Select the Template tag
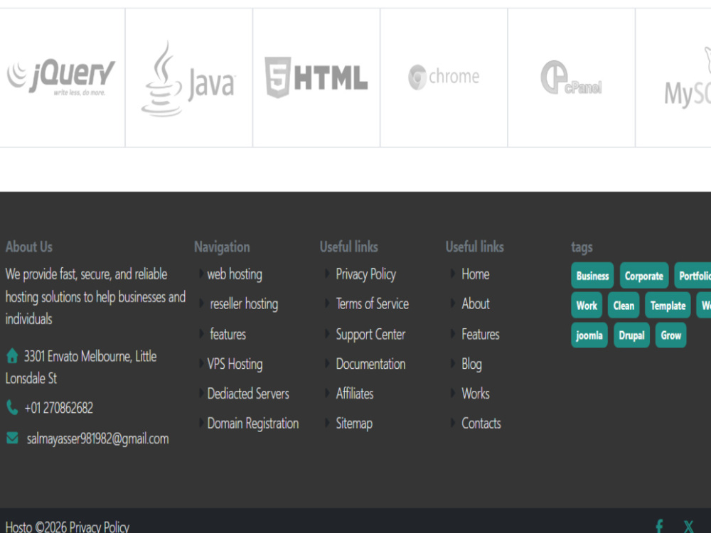Image resolution: width=711 pixels, height=533 pixels. 668,306
